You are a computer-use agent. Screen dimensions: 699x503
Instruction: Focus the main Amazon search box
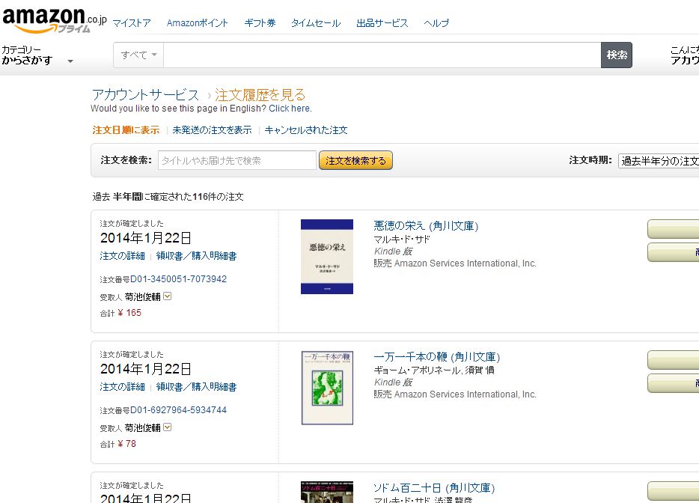coord(382,55)
